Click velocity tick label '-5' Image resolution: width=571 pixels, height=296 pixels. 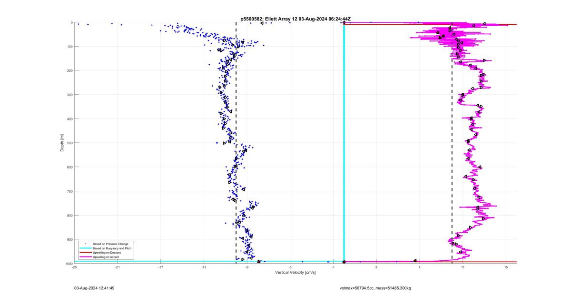tap(290, 267)
